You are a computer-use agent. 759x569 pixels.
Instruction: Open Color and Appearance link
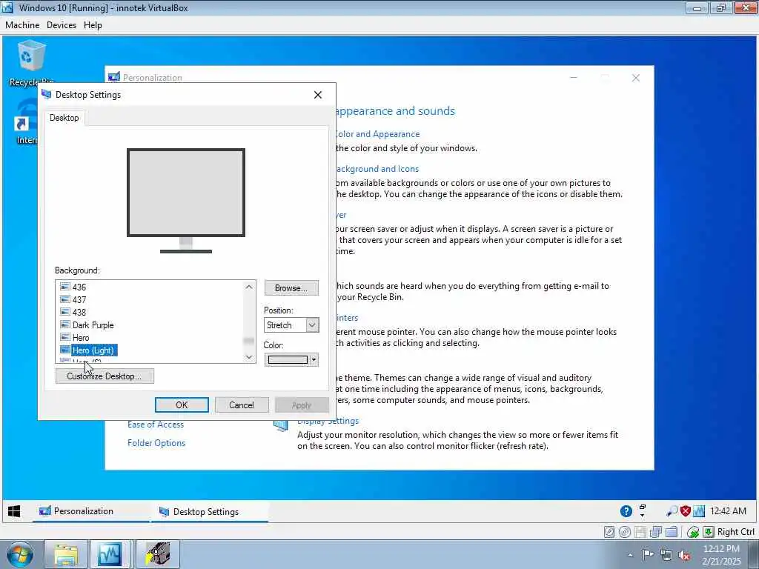tap(378, 134)
